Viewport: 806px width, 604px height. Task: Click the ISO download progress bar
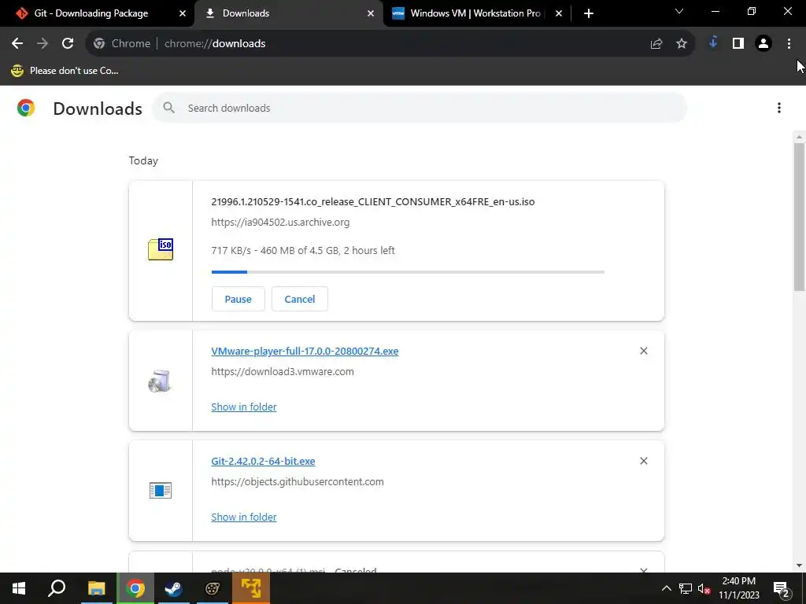pyautogui.click(x=408, y=271)
